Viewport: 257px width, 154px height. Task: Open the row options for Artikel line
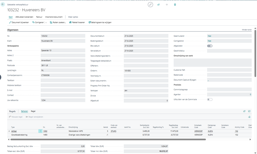coord(41,131)
